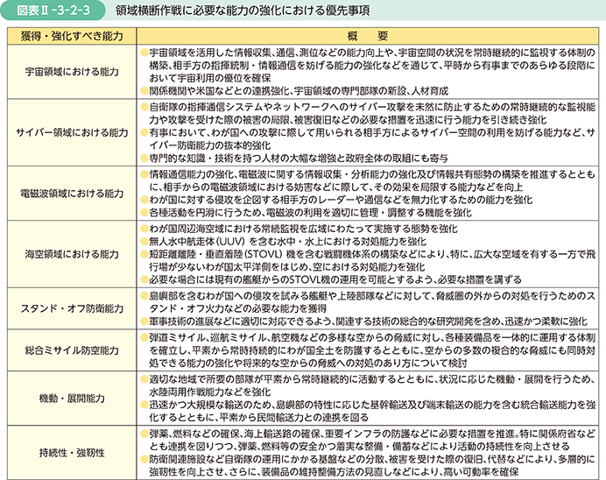Viewport: 606px width, 480px height.
Task: Select the 海空領域における能力 row label
Action: [72, 254]
